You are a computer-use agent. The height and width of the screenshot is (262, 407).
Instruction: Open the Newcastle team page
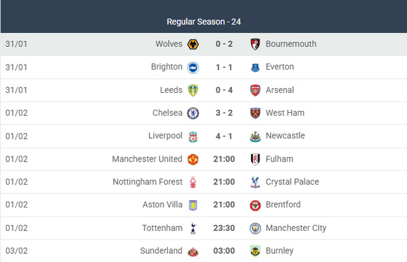click(x=285, y=136)
